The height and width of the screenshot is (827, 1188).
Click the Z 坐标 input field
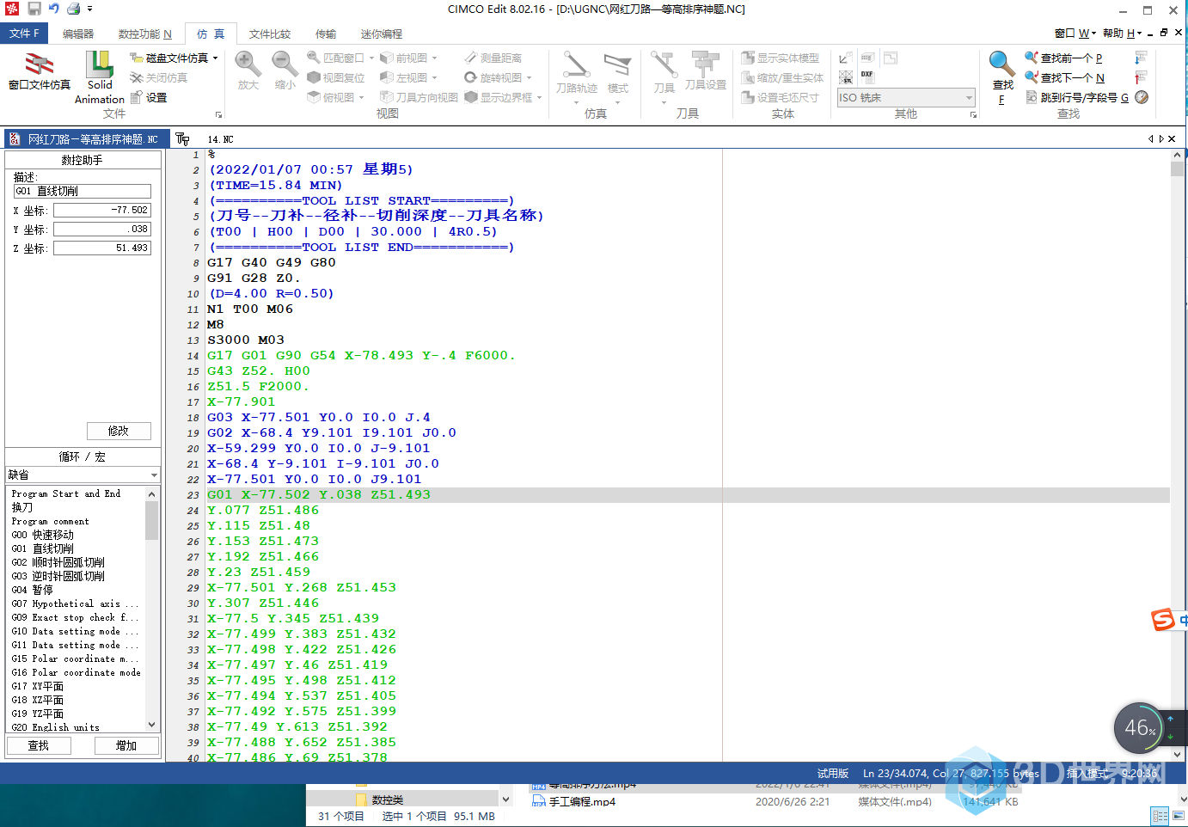102,248
